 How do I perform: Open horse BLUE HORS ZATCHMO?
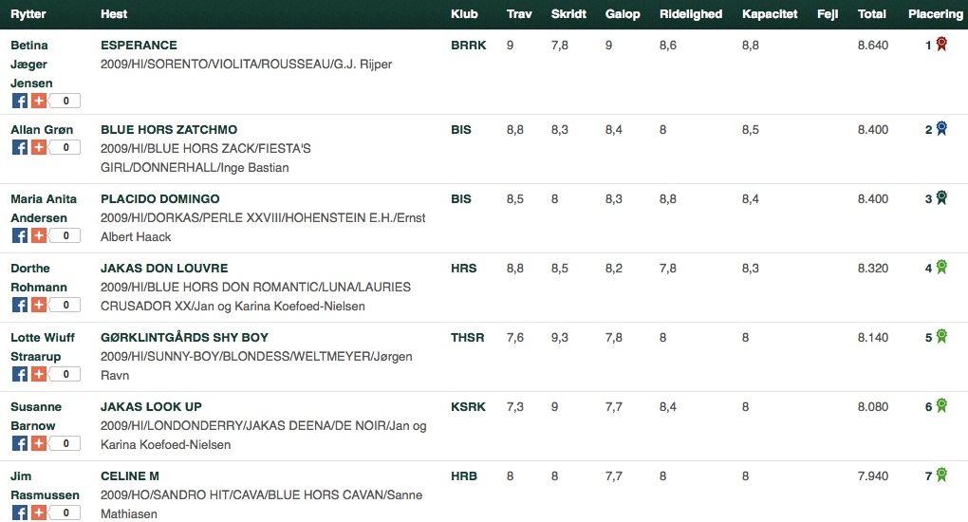(169, 129)
